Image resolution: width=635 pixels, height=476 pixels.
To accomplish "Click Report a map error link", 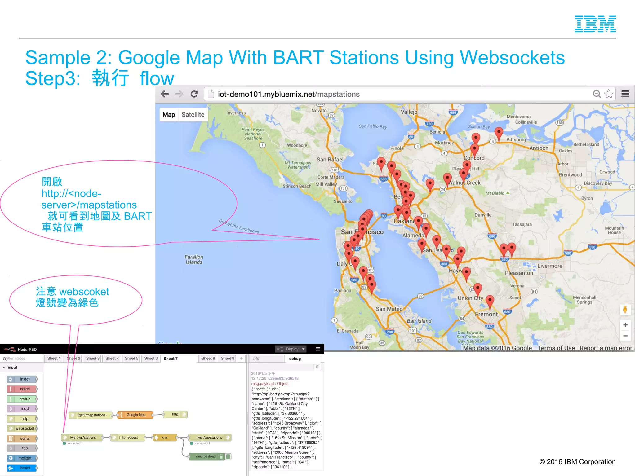I will [606, 348].
